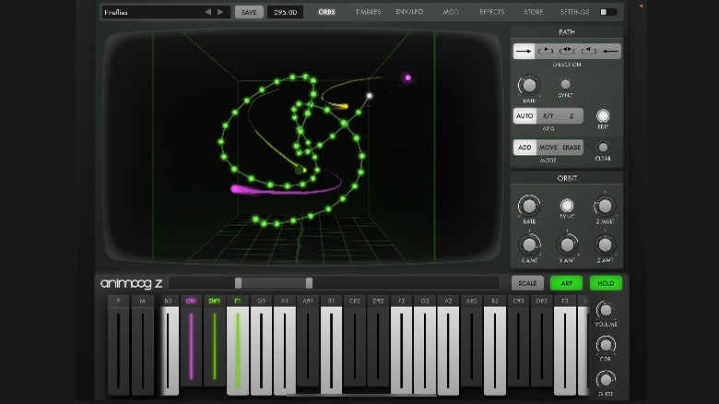Select MOVE path mode
The width and height of the screenshot is (719, 404).
[548, 148]
